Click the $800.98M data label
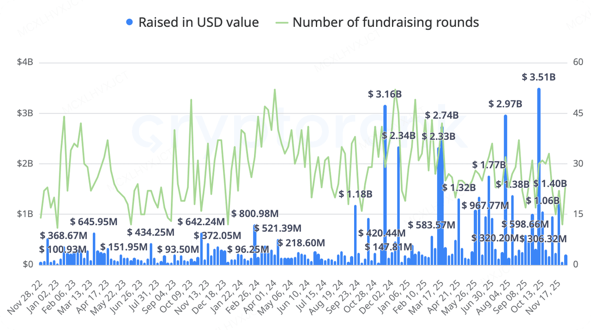 coord(255,214)
